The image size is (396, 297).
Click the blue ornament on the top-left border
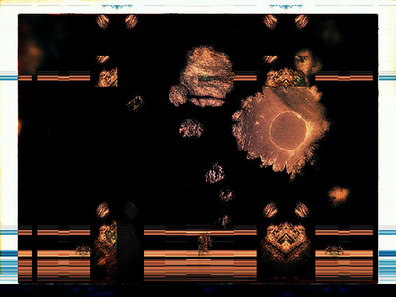(x=117, y=7)
